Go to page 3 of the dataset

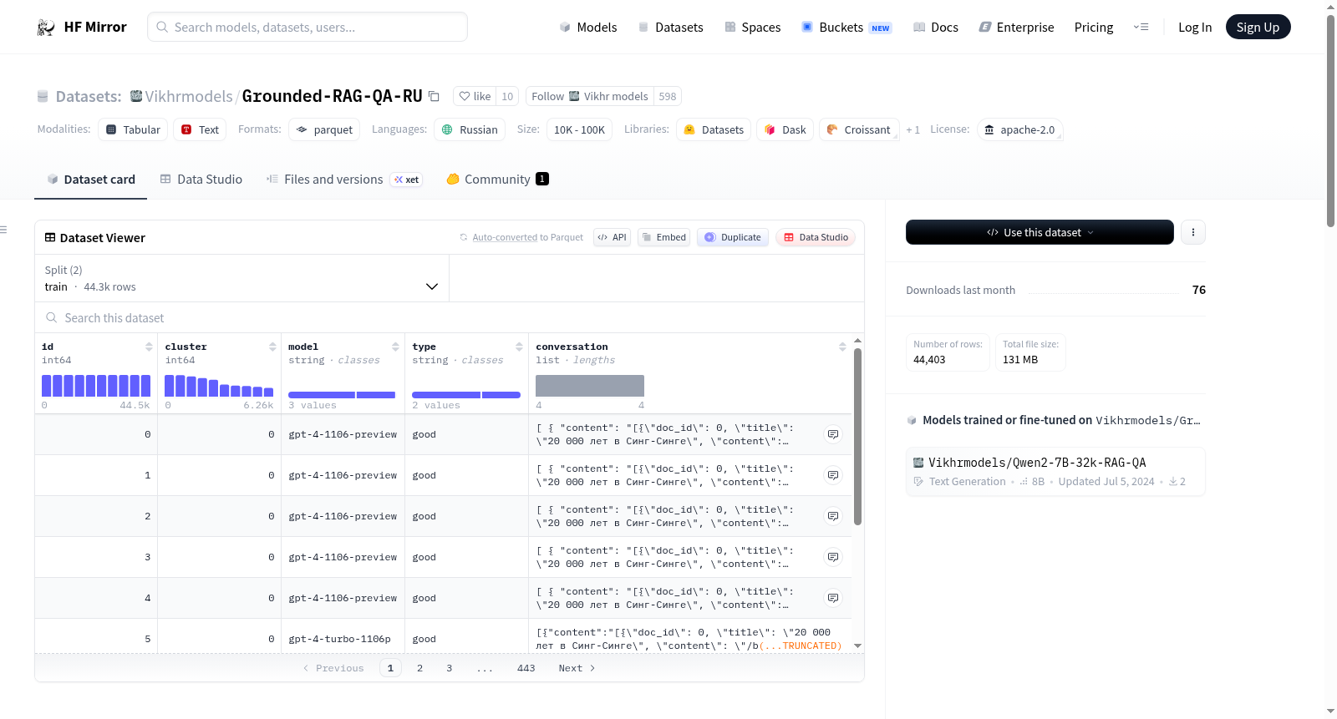click(449, 668)
